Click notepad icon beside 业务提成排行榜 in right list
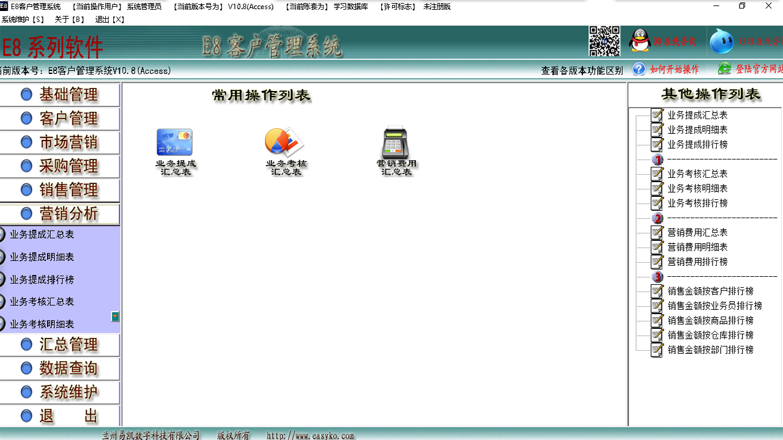Viewport: 783px width, 440px height. point(657,144)
